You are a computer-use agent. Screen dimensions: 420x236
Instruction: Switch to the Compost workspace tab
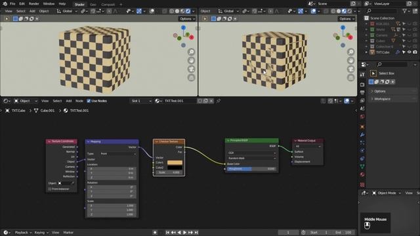(x=108, y=5)
